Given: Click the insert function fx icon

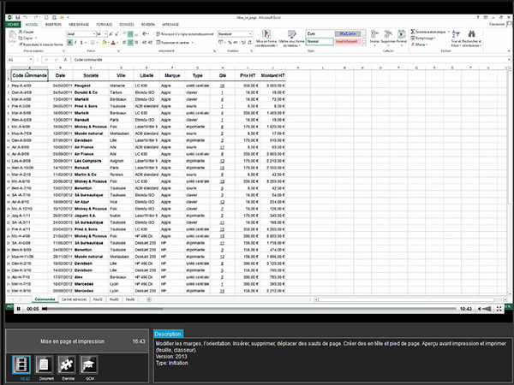Looking at the screenshot, I should [x=66, y=60].
